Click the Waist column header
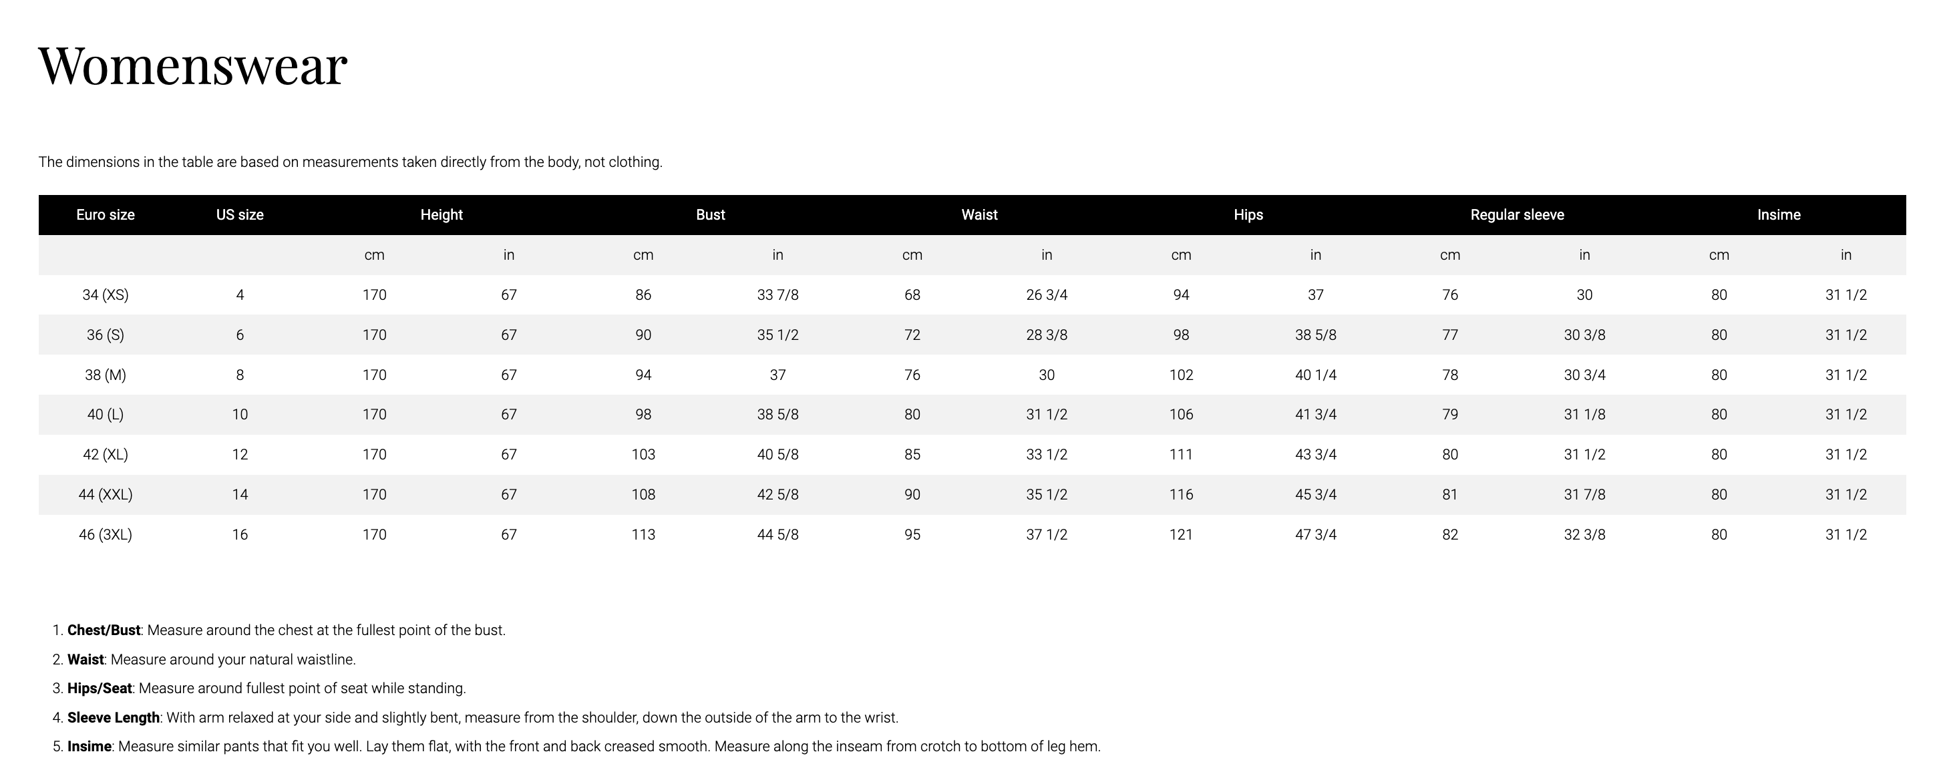1937x780 pixels. [x=979, y=215]
